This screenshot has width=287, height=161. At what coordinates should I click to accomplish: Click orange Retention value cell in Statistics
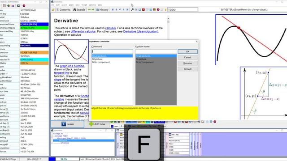coord(35,53)
